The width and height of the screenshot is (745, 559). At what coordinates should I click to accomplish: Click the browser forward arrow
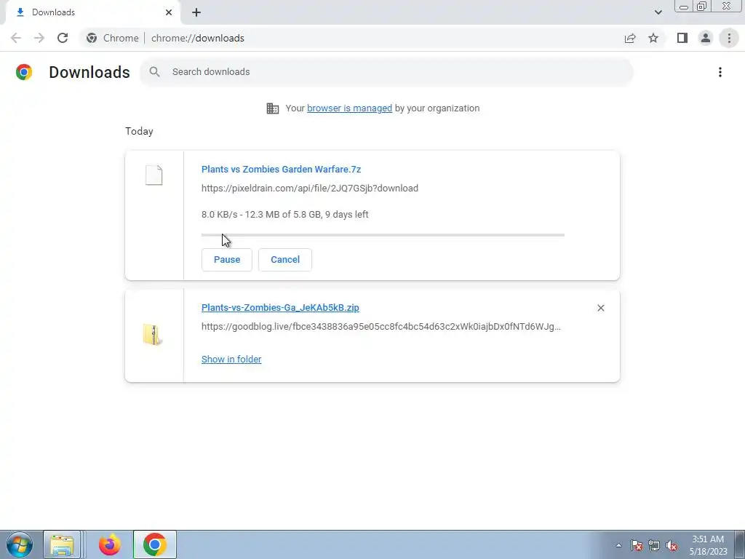39,38
